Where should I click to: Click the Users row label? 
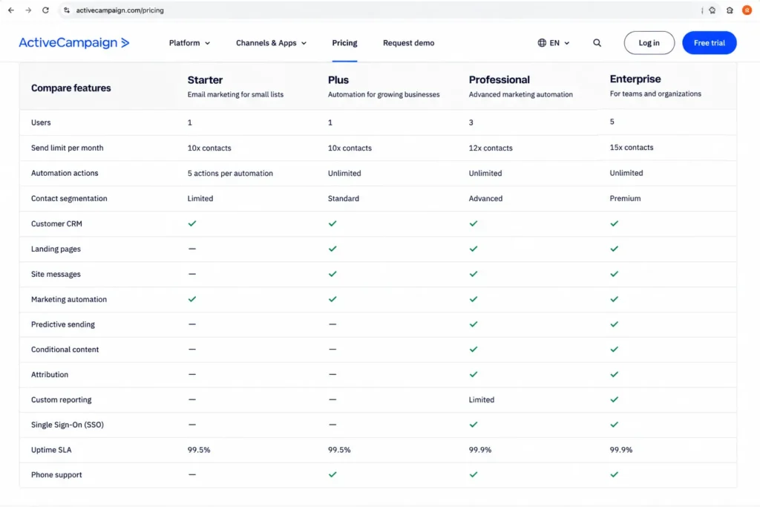41,122
